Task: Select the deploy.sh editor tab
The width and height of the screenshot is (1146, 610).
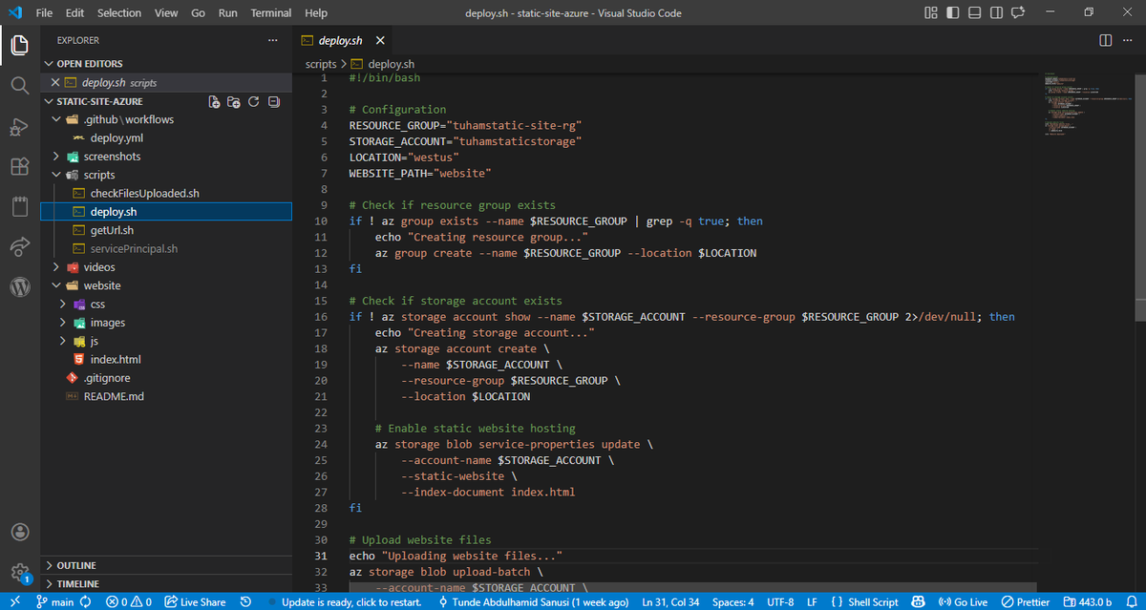Action: [x=342, y=40]
